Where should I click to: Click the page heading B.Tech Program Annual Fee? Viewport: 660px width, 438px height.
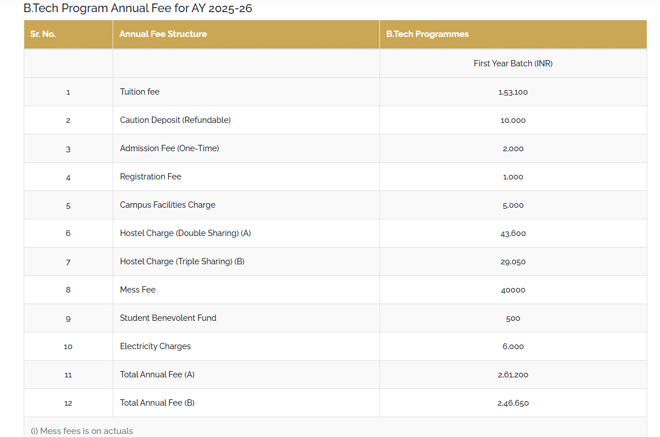coord(137,9)
